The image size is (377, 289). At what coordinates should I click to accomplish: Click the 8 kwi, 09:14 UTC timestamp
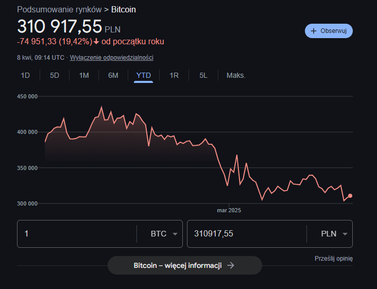[x=41, y=58]
